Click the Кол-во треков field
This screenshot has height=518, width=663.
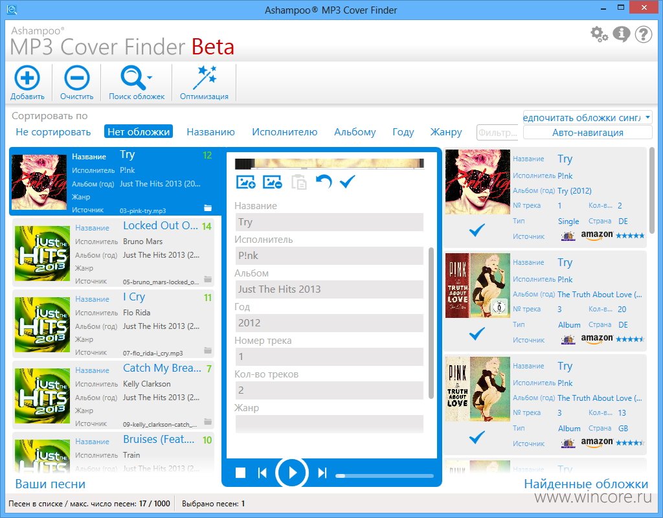[x=330, y=390]
